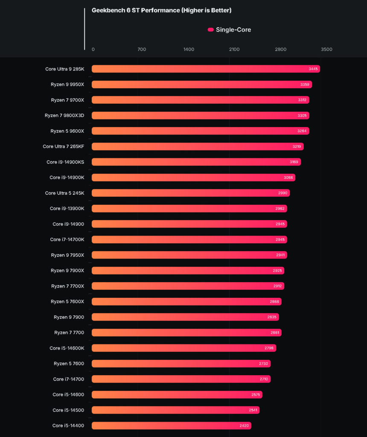Viewport: 367px width, 437px height.
Task: Click the Core Ultra 7 265KF bar
Action: click(198, 146)
